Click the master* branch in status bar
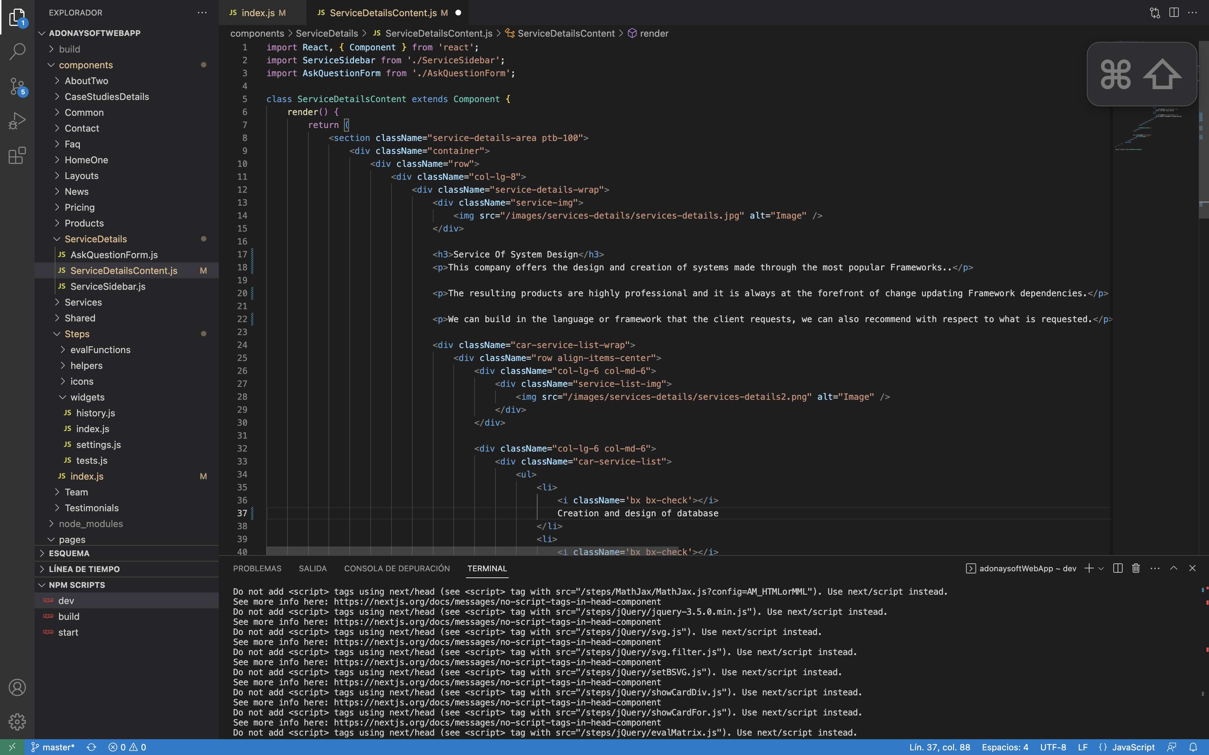Screen dimensions: 1209x755 53,747
